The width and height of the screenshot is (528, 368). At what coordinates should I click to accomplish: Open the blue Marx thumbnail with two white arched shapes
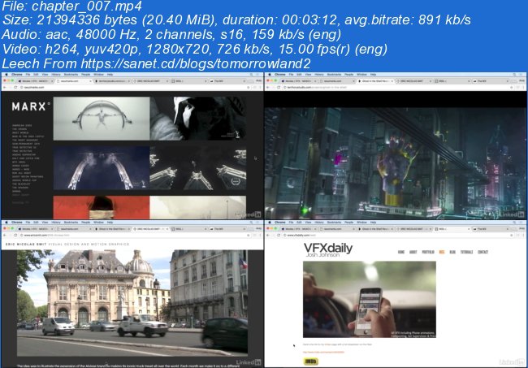102,167
